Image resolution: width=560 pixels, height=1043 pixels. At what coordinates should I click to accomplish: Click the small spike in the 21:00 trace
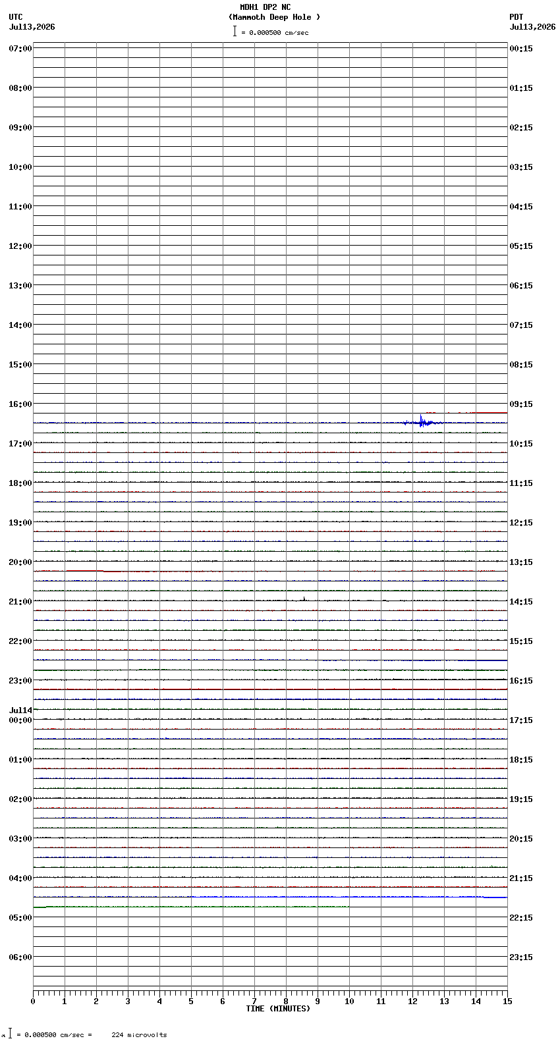(x=304, y=599)
